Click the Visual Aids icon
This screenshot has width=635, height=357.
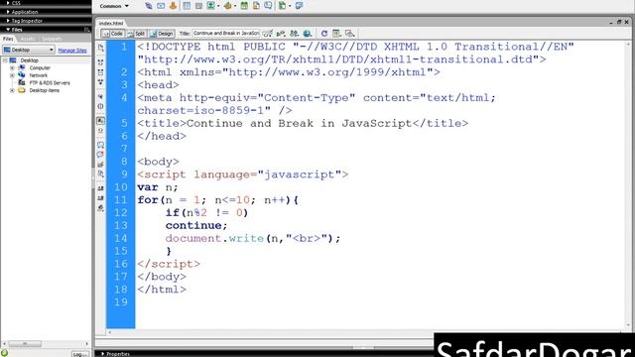tap(350, 34)
